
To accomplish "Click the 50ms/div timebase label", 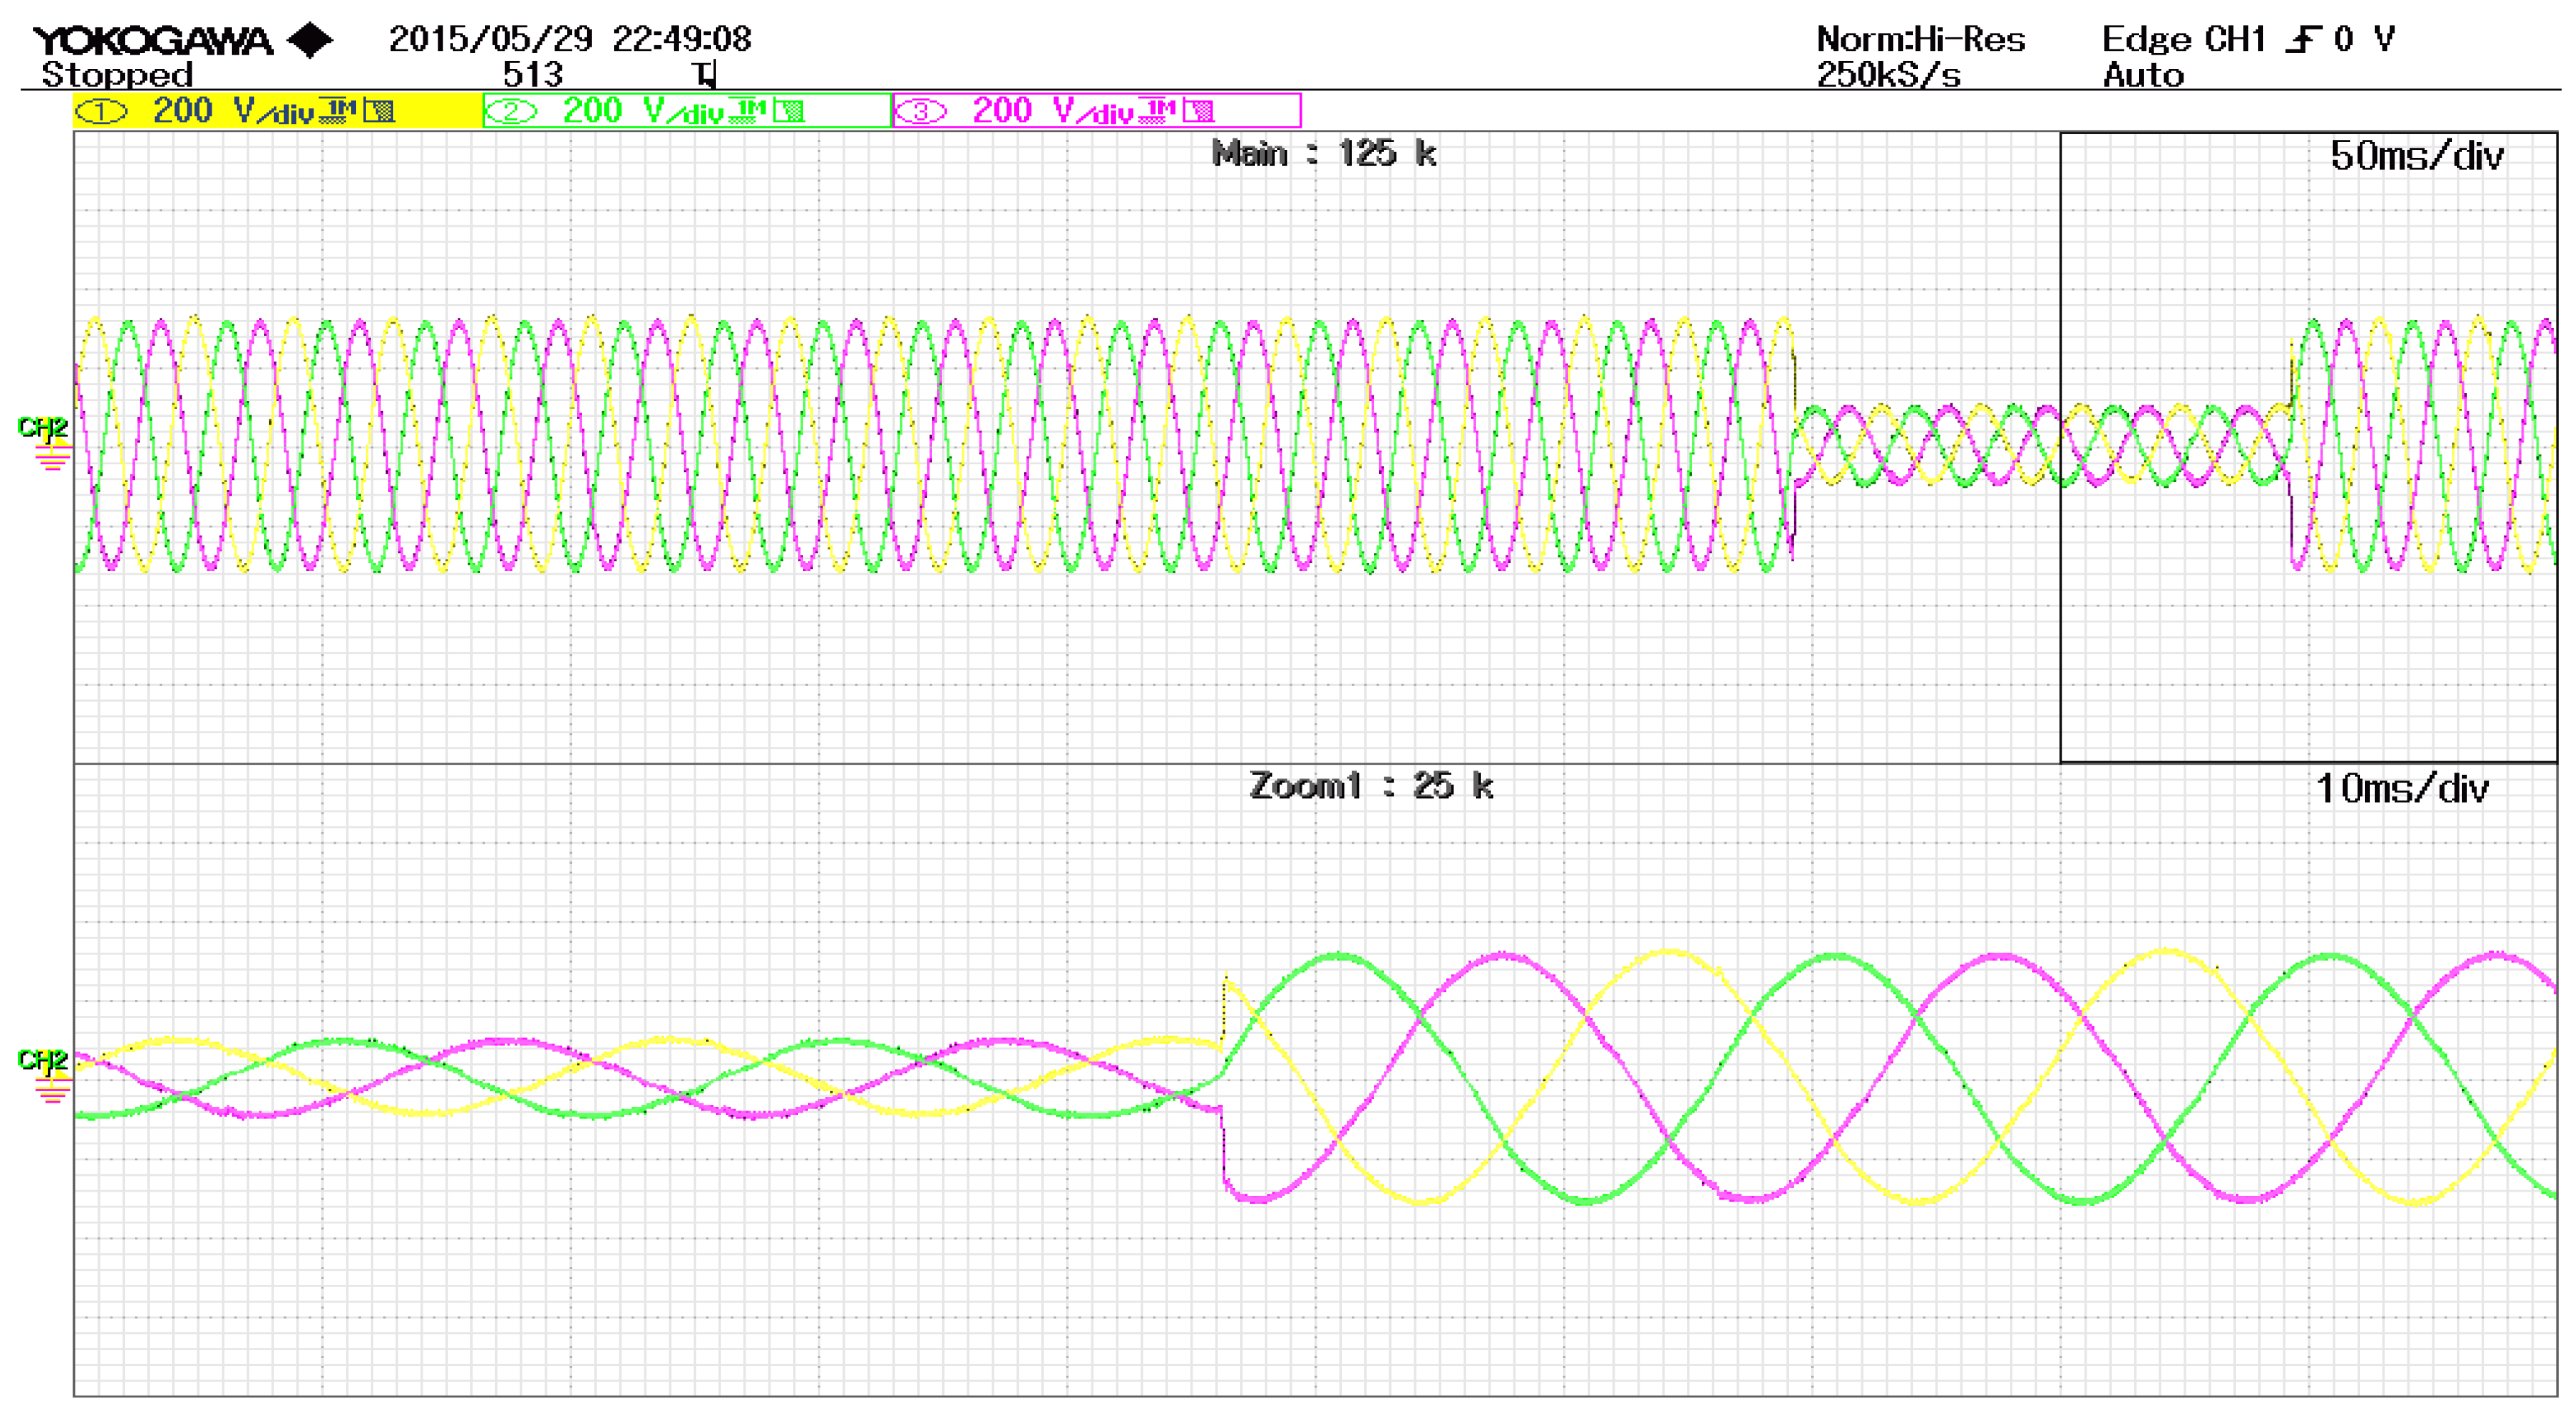I will (2417, 156).
